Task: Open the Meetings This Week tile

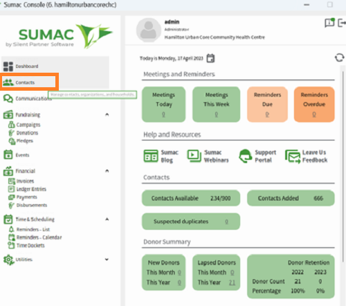Action: [x=216, y=105]
